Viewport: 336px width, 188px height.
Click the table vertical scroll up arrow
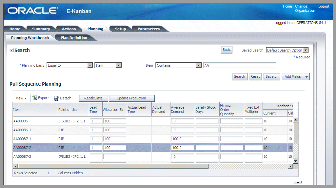point(296,120)
